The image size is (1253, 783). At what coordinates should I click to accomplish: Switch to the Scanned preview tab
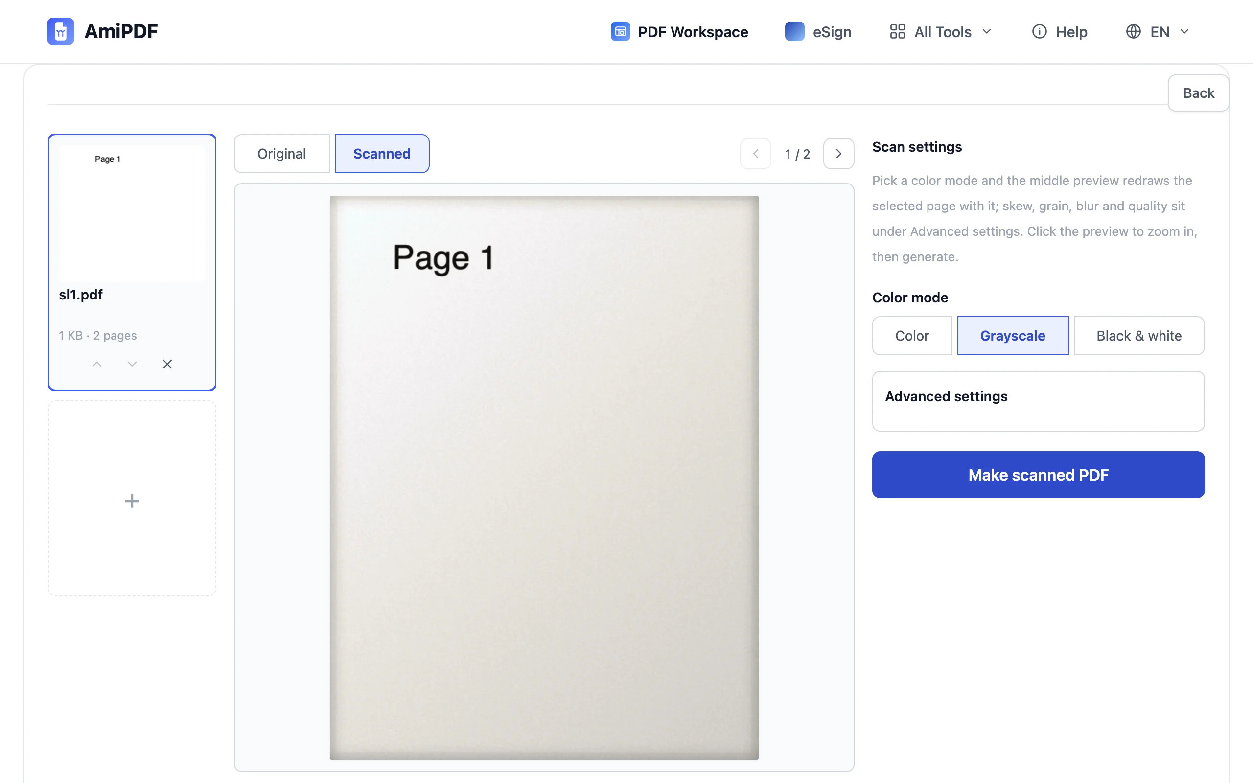coord(382,154)
